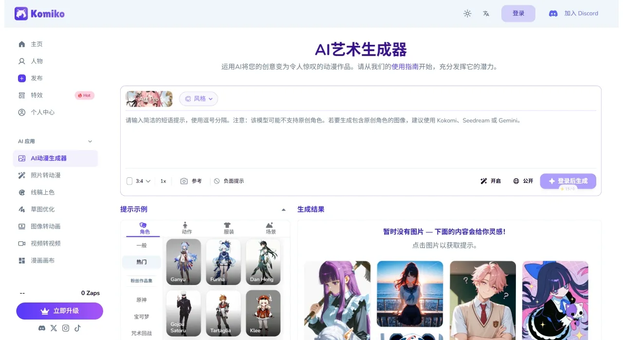Choose the Klee character card
The width and height of the screenshot is (623, 340).
point(263,313)
